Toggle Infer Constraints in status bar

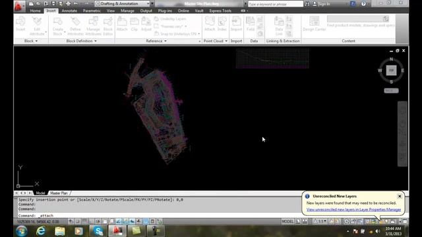(x=71, y=221)
